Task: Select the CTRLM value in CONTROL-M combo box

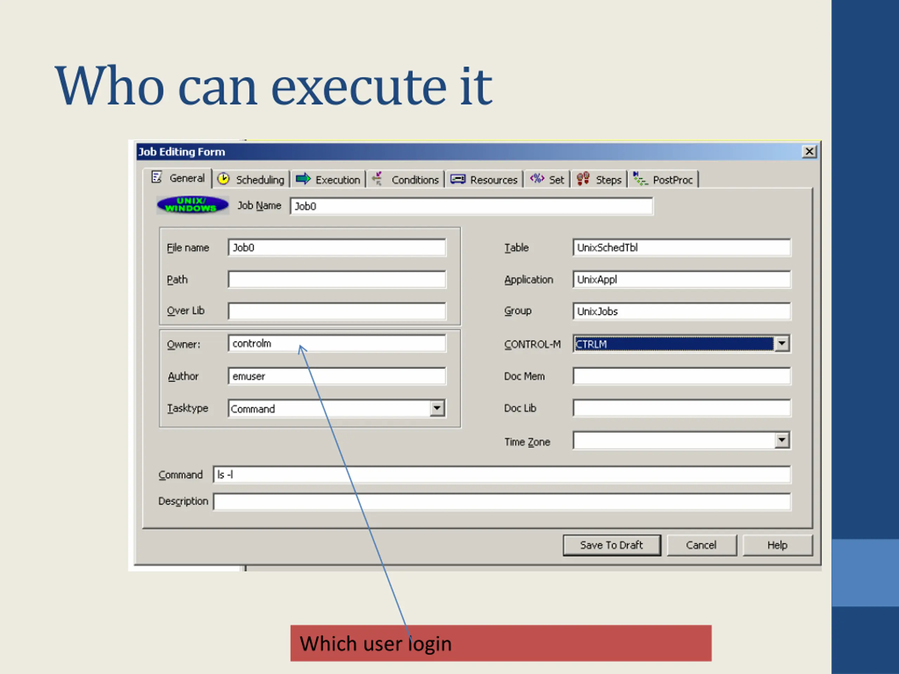Action: pos(674,344)
